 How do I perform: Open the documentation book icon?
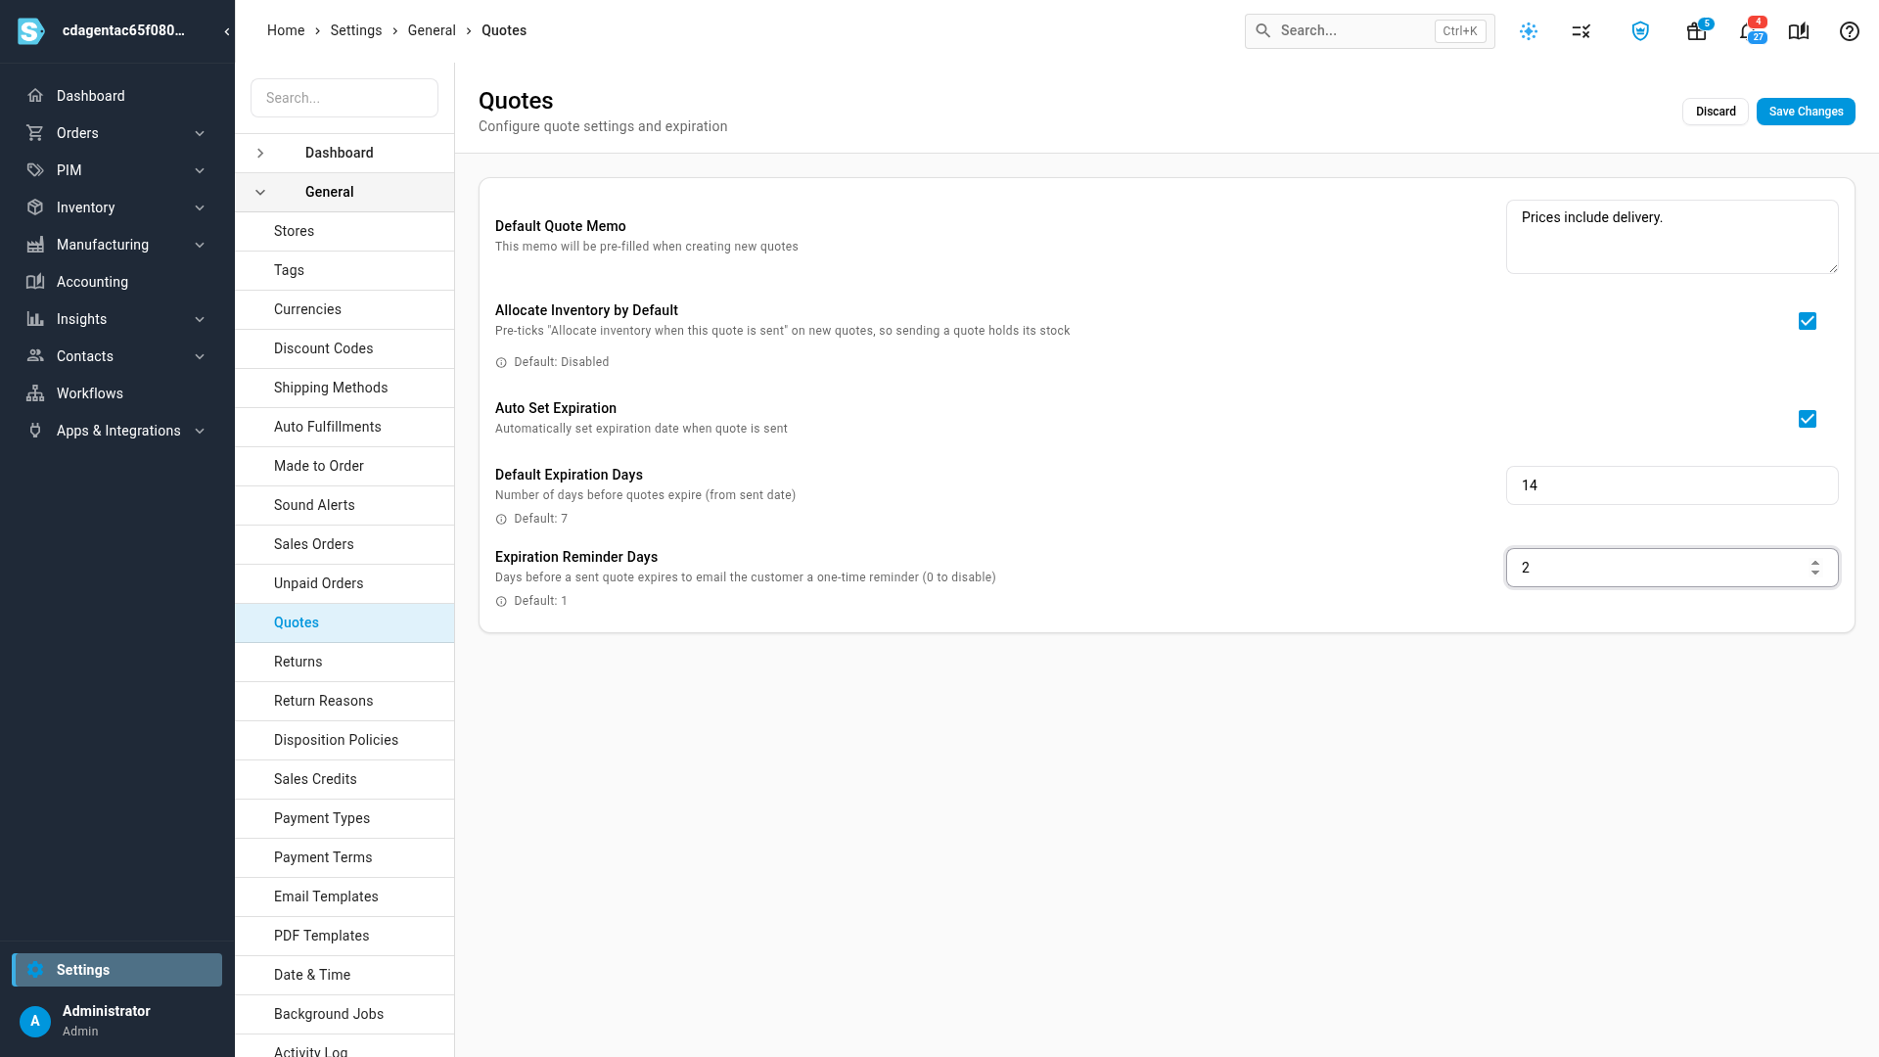pos(1799,31)
